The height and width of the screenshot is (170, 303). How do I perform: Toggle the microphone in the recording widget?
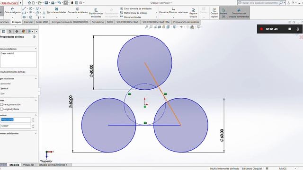pos(298,29)
